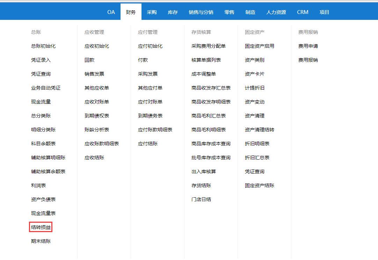The height and width of the screenshot is (260, 378).
Task: Switch to the 采购 tab
Action: 152,12
